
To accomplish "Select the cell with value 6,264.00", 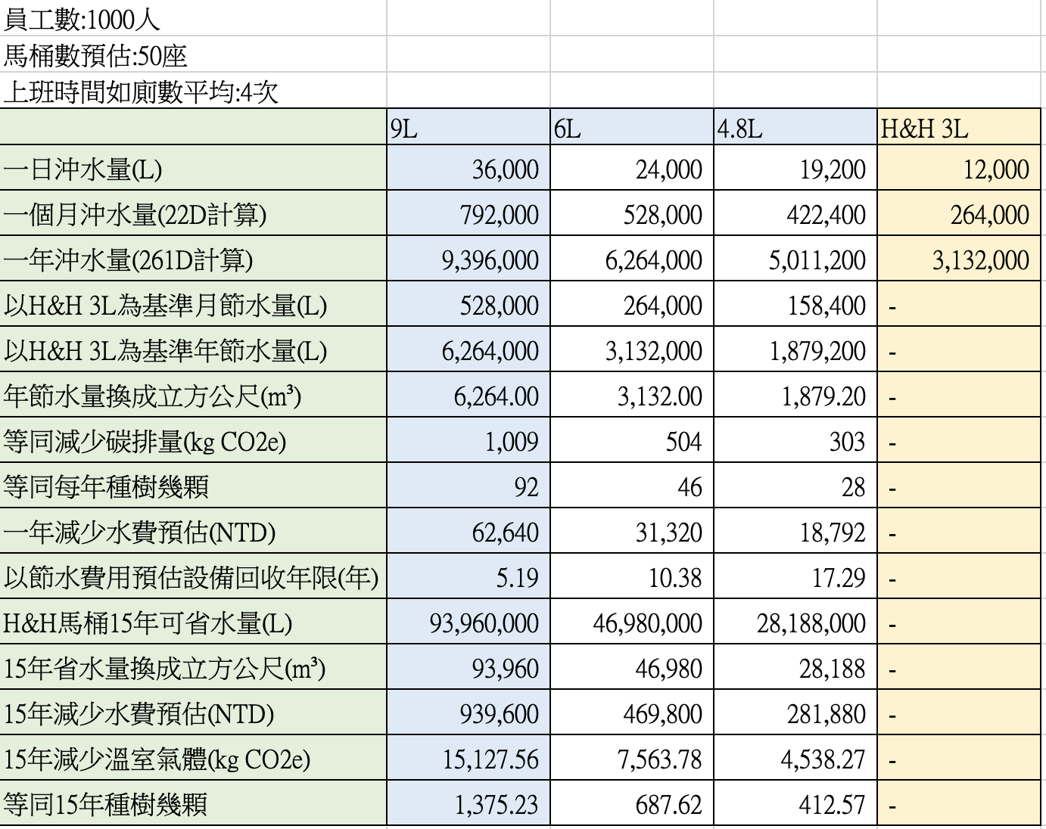I will tap(469, 395).
